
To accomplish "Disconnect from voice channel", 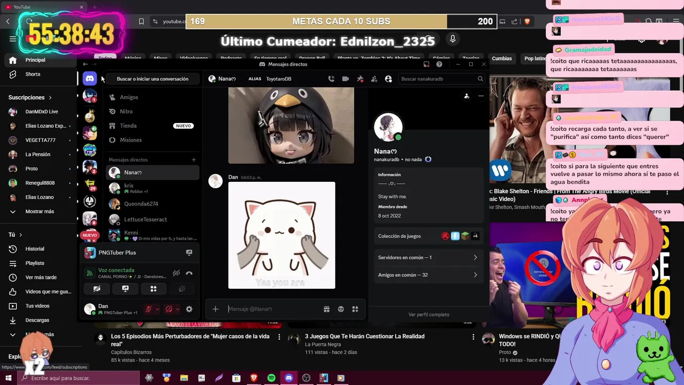I will [189, 273].
